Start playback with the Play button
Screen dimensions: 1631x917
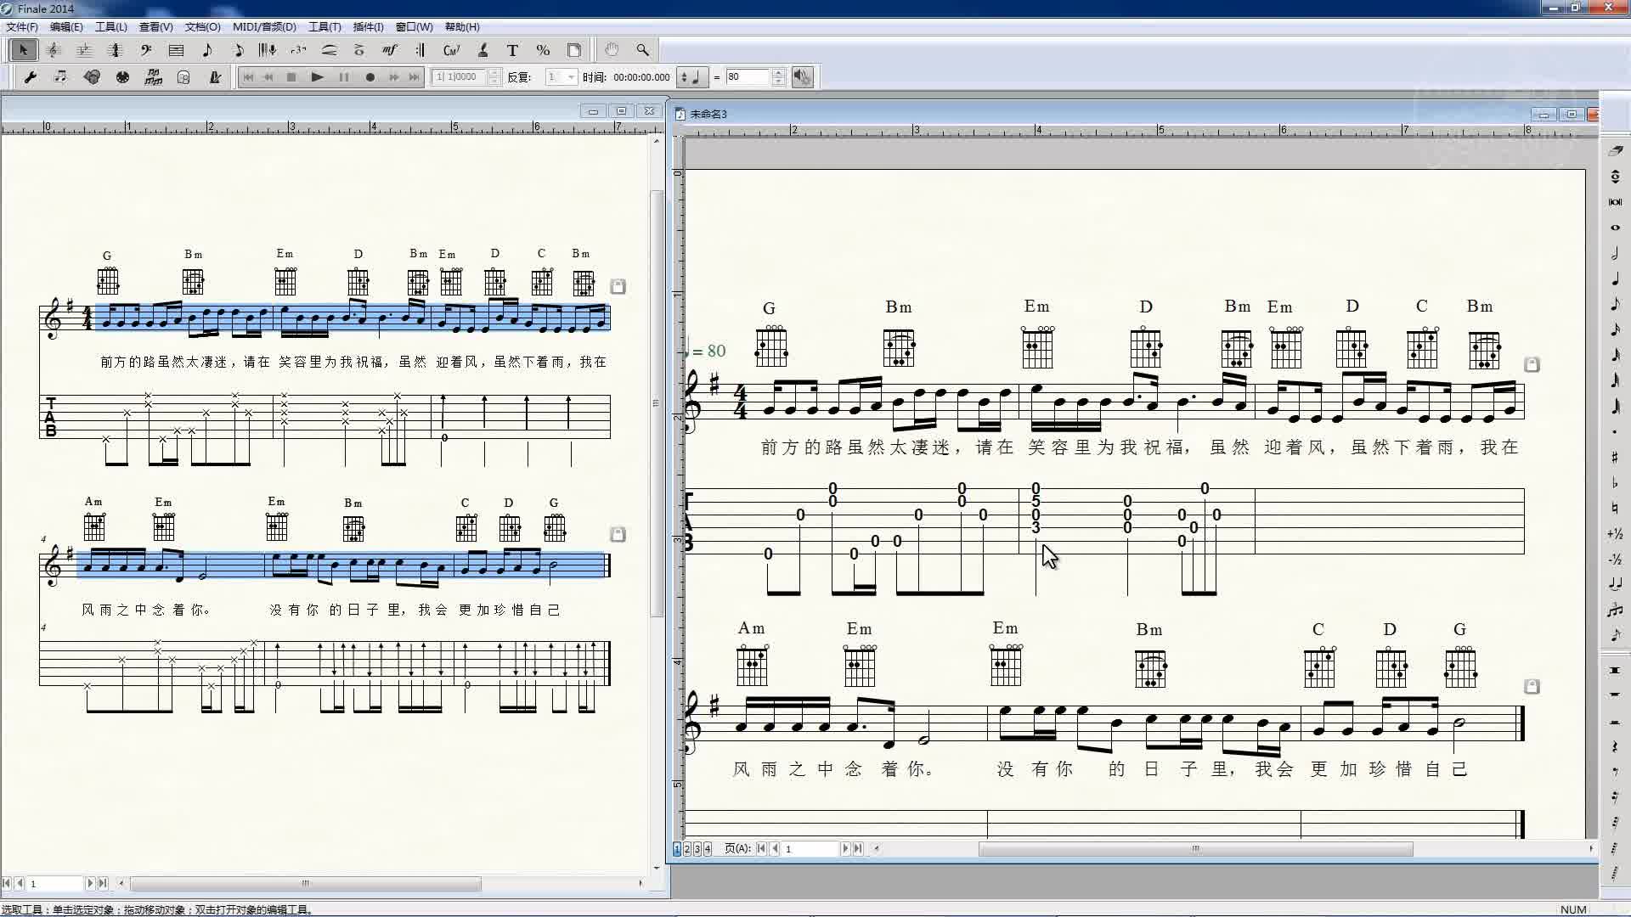[318, 77]
